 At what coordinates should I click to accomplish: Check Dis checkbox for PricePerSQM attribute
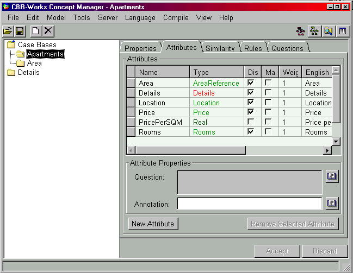(x=251, y=122)
